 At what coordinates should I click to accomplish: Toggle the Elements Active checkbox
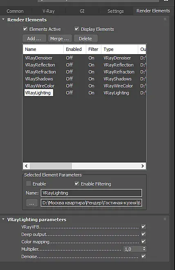[25, 29]
